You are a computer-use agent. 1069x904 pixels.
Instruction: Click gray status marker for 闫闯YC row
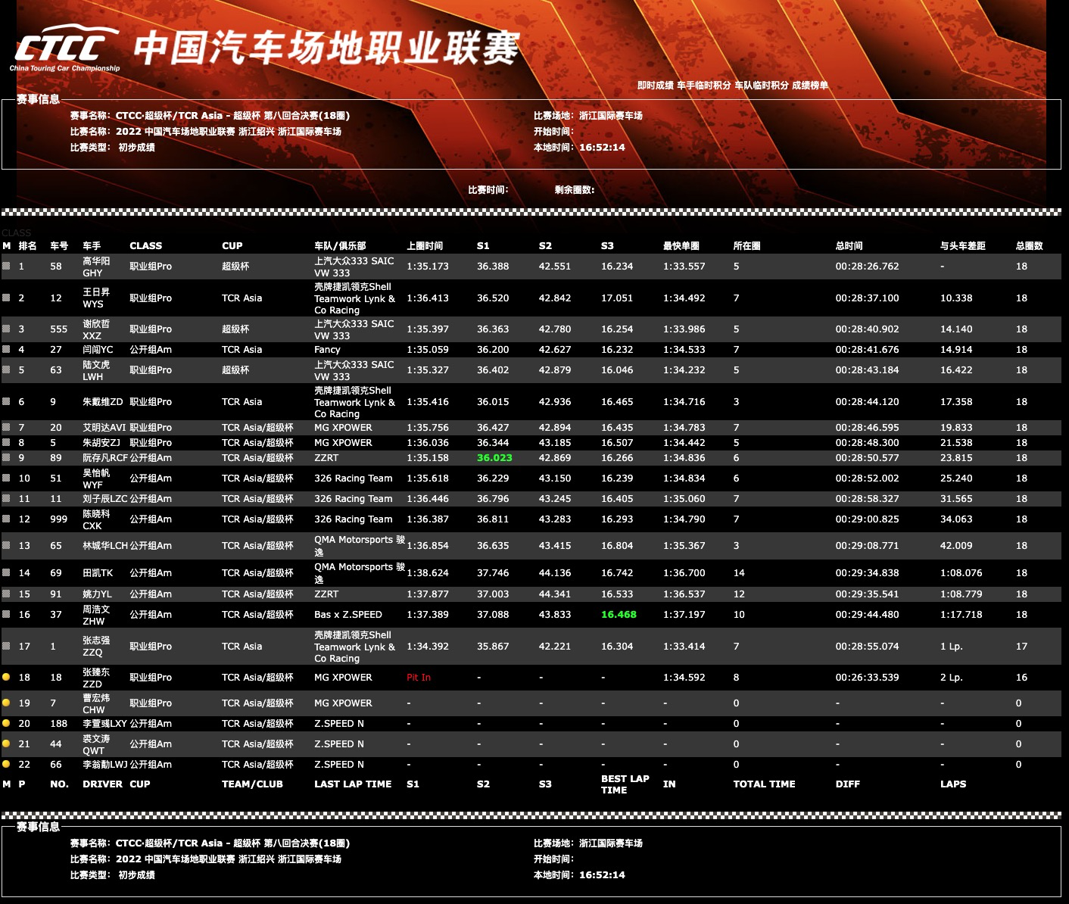pyautogui.click(x=6, y=350)
